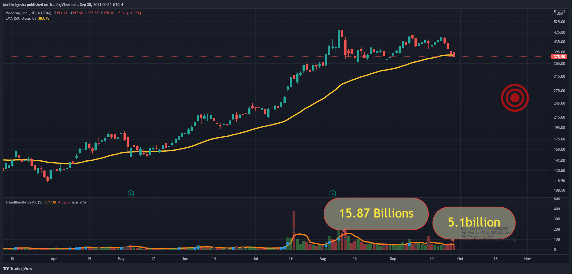Click the 395.00 price axis label
Screen dimensions: 572x274
560,52
